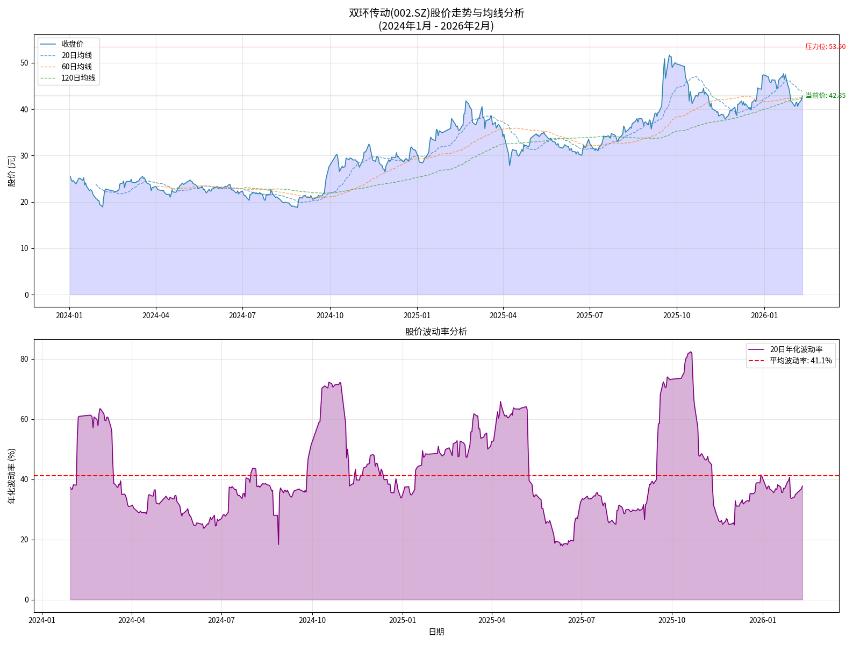Click the 年化波动率 (%) y-axis label
Screen dimensions: 860x645
12,476
